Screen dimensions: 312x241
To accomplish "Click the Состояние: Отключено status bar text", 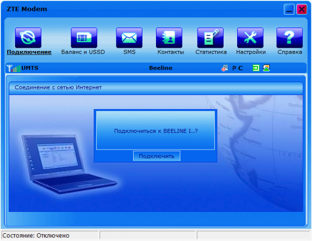I will pyautogui.click(x=36, y=236).
